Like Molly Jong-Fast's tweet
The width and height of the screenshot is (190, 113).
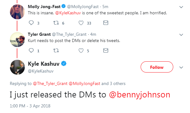tap(81, 23)
